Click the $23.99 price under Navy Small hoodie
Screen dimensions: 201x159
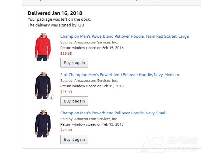[x=66, y=130]
